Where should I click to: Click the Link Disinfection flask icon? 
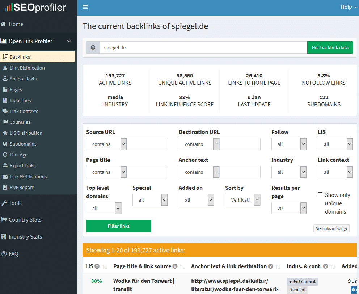pyautogui.click(x=5, y=68)
